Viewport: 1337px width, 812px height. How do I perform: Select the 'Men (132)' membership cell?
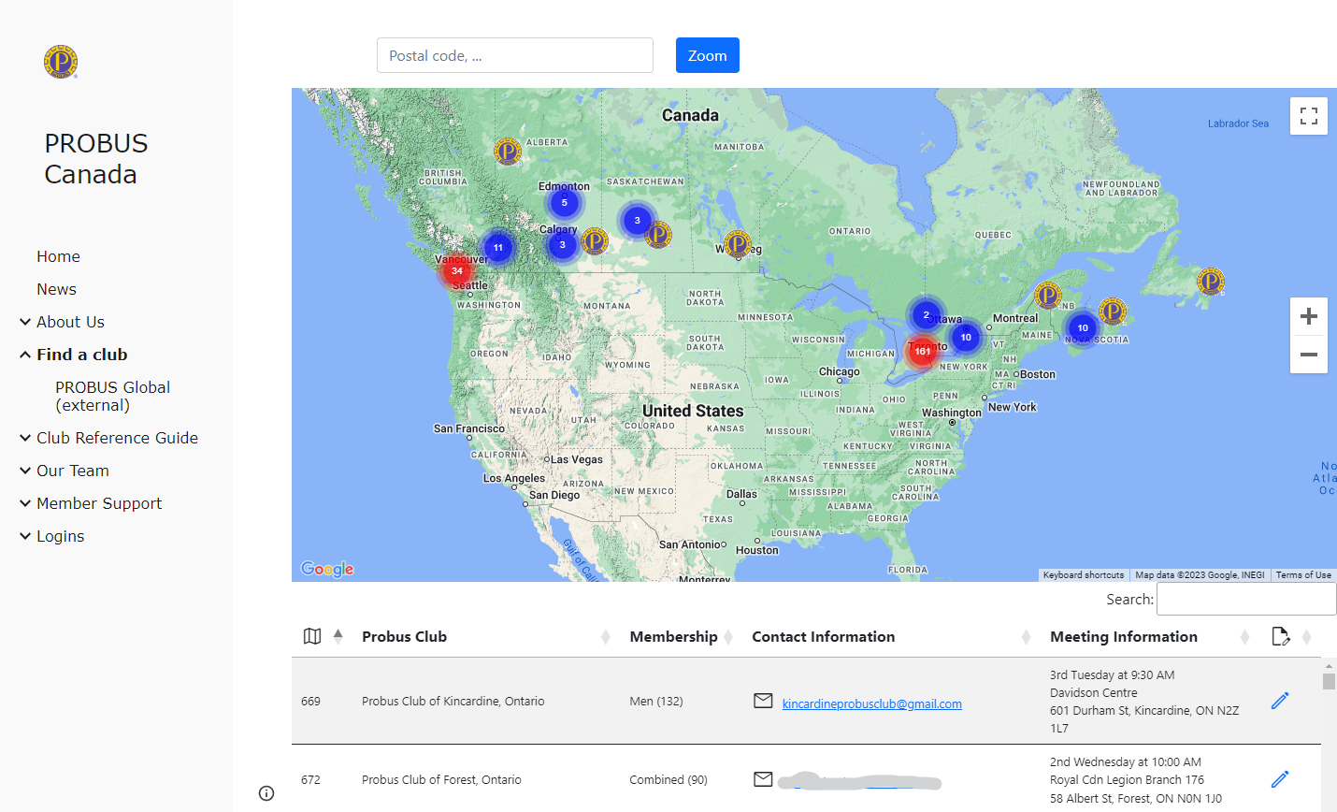click(x=656, y=701)
